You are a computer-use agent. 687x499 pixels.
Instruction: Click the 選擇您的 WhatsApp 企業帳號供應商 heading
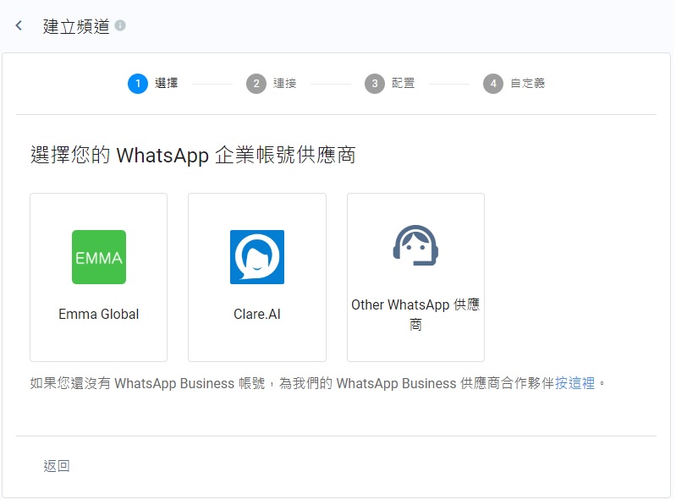point(193,155)
